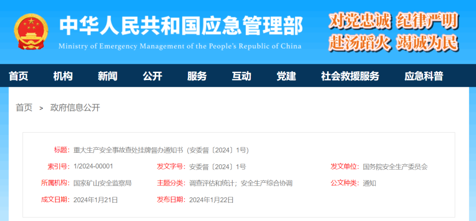Select the value 安委督〔2024〕1号 beside 发文字号
Viewport: 476px width, 221px height.
(217, 167)
